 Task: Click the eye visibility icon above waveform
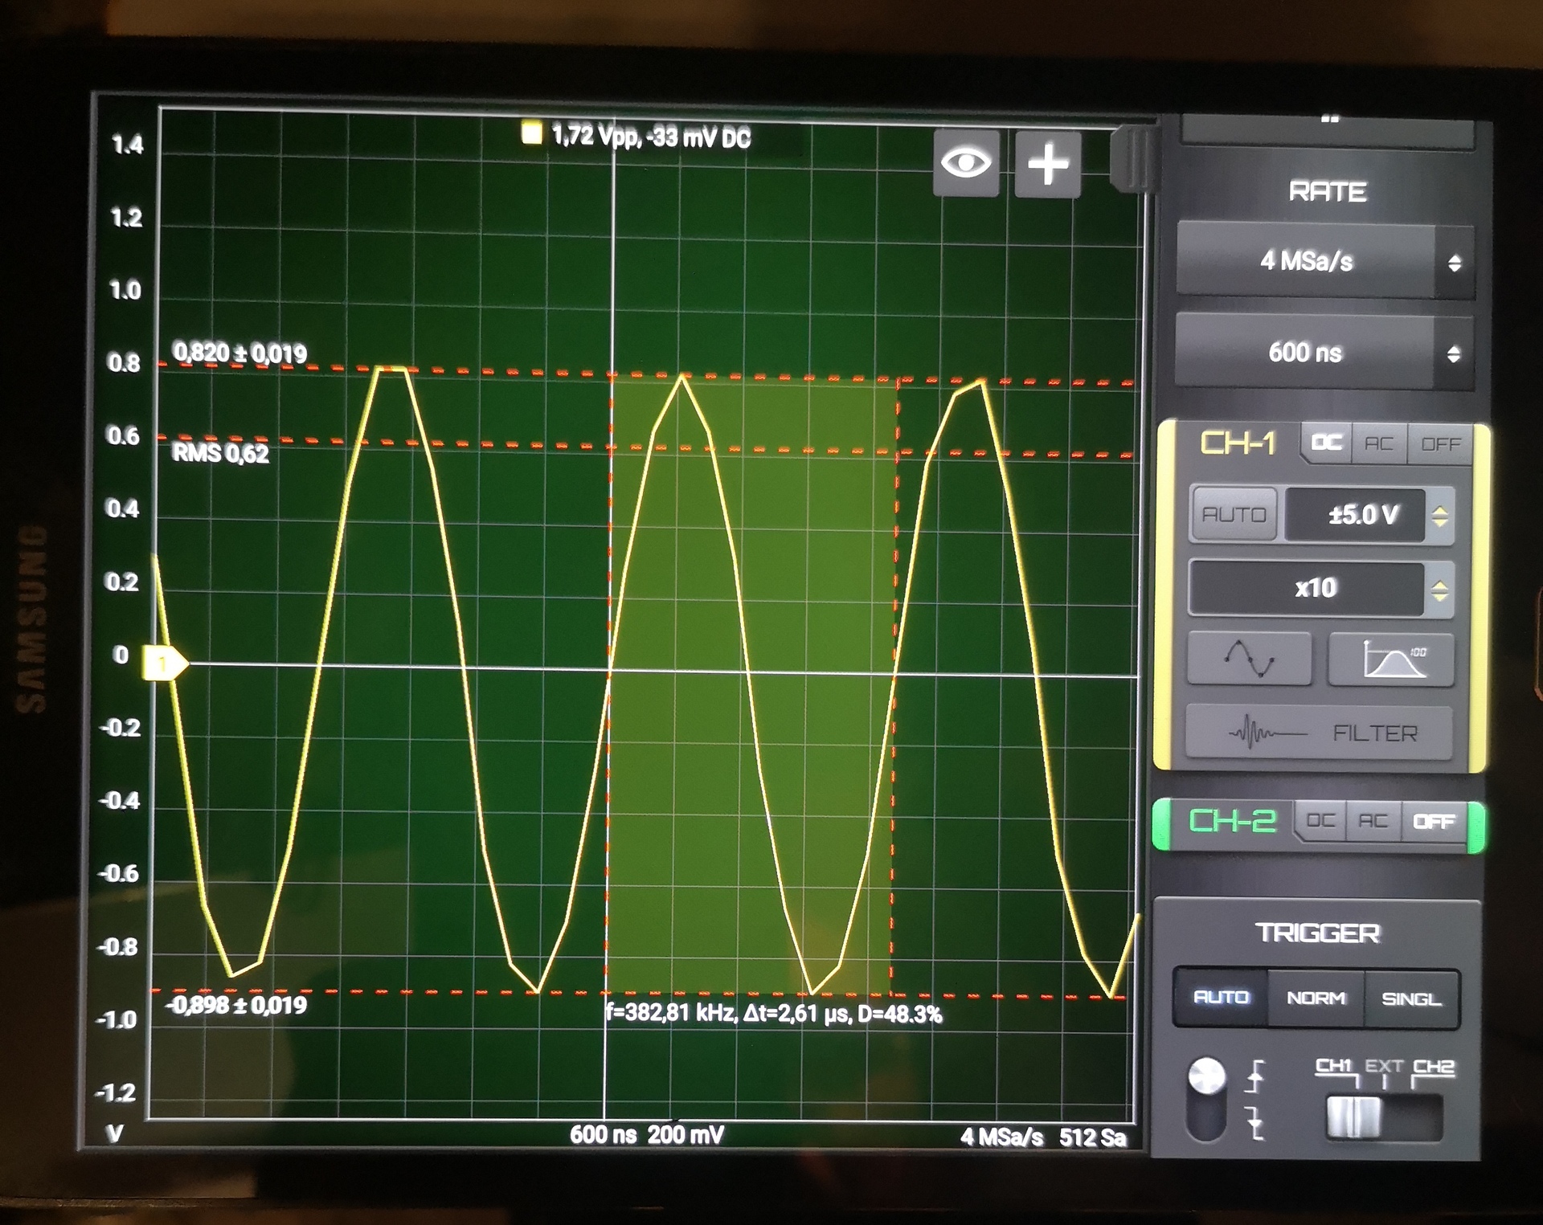point(965,163)
